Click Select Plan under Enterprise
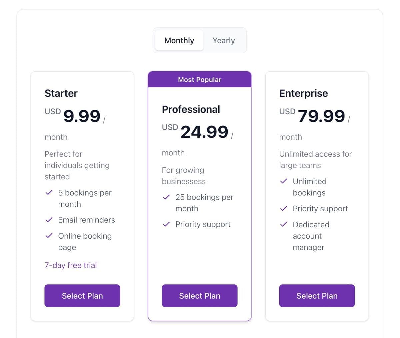This screenshot has height=338, width=400. tap(317, 296)
